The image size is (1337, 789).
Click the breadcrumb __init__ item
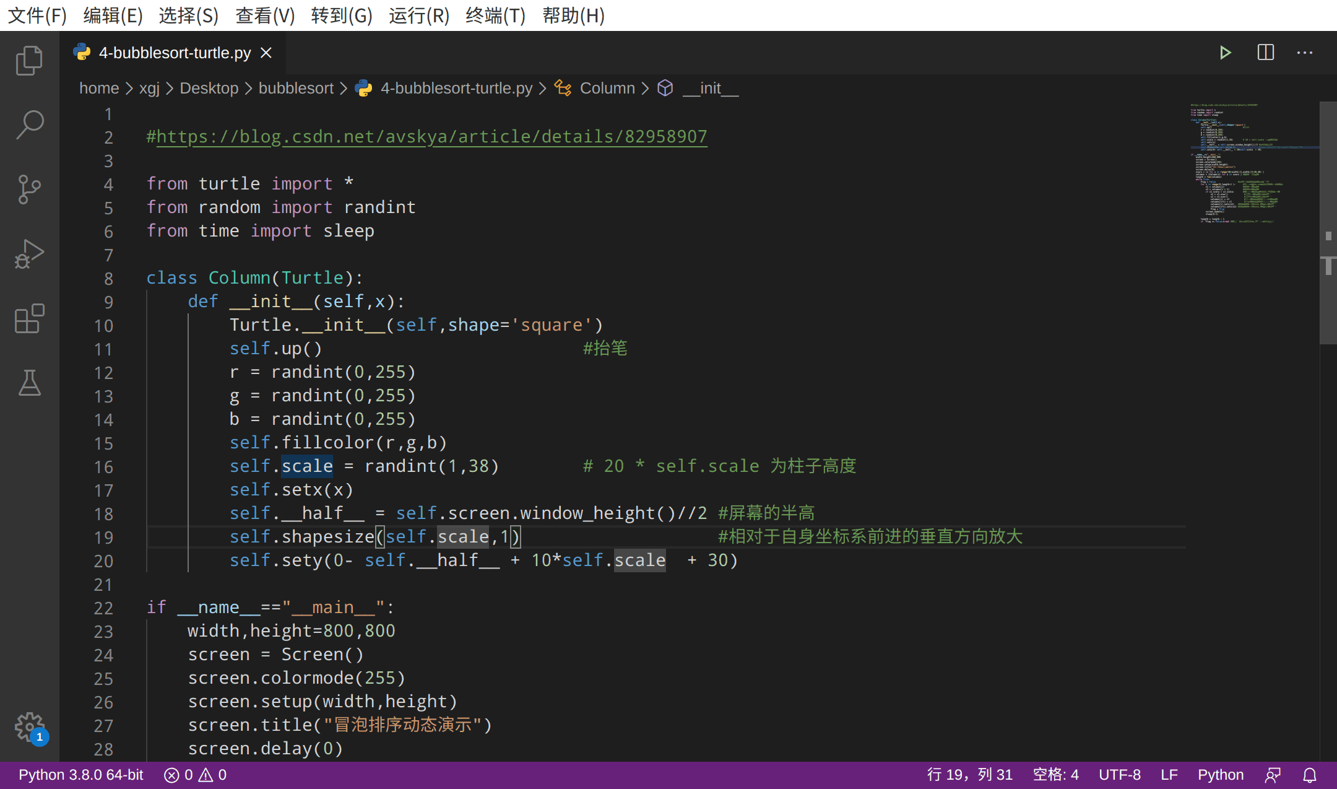tap(709, 89)
